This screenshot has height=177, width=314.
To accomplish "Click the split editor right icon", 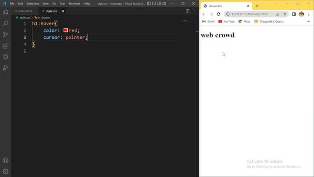I will tap(187, 11).
